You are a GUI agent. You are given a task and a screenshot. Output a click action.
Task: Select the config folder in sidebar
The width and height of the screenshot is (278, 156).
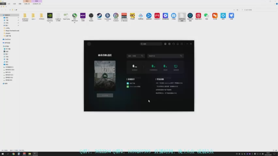point(7,28)
